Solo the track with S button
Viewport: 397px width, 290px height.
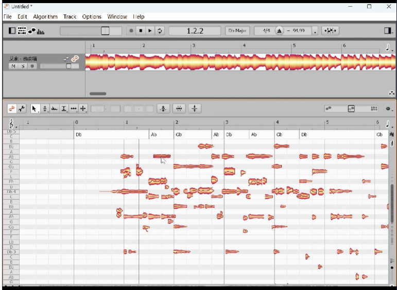pyautogui.click(x=23, y=66)
